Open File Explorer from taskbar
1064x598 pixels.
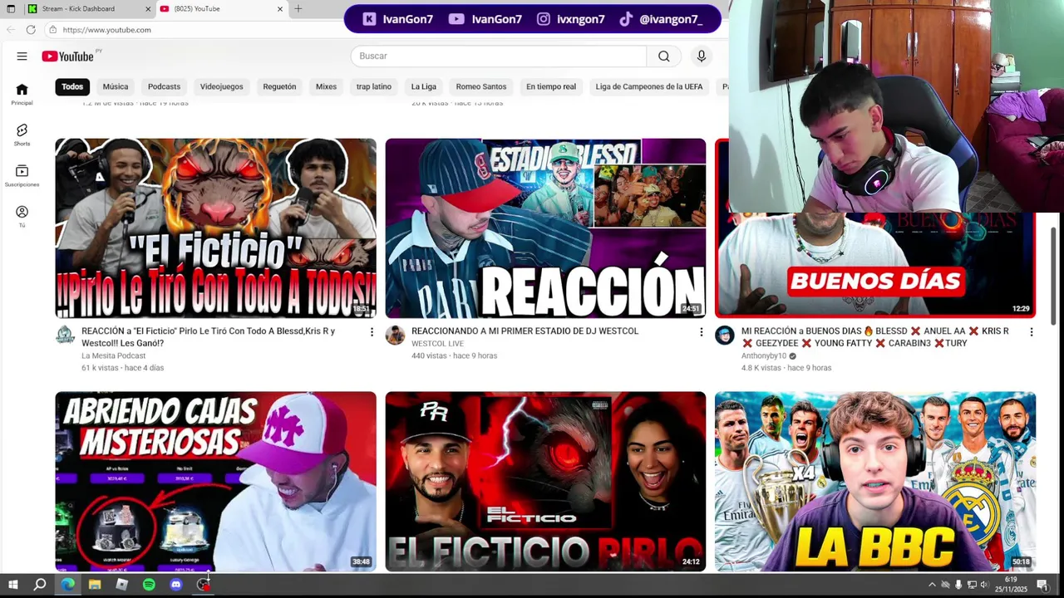point(95,585)
